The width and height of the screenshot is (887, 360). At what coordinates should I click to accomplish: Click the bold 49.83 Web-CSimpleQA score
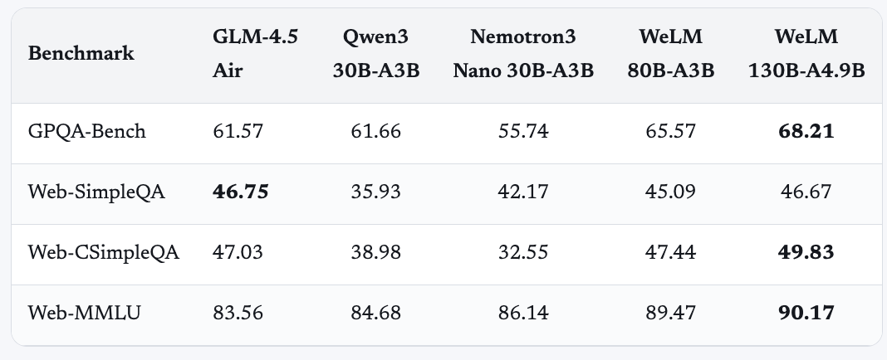(x=806, y=251)
